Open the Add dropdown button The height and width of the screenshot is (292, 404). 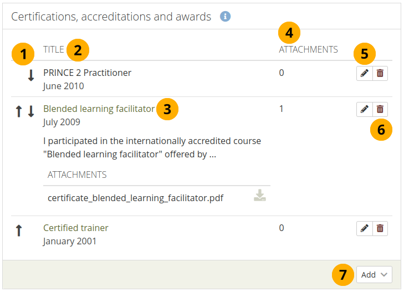click(376, 275)
